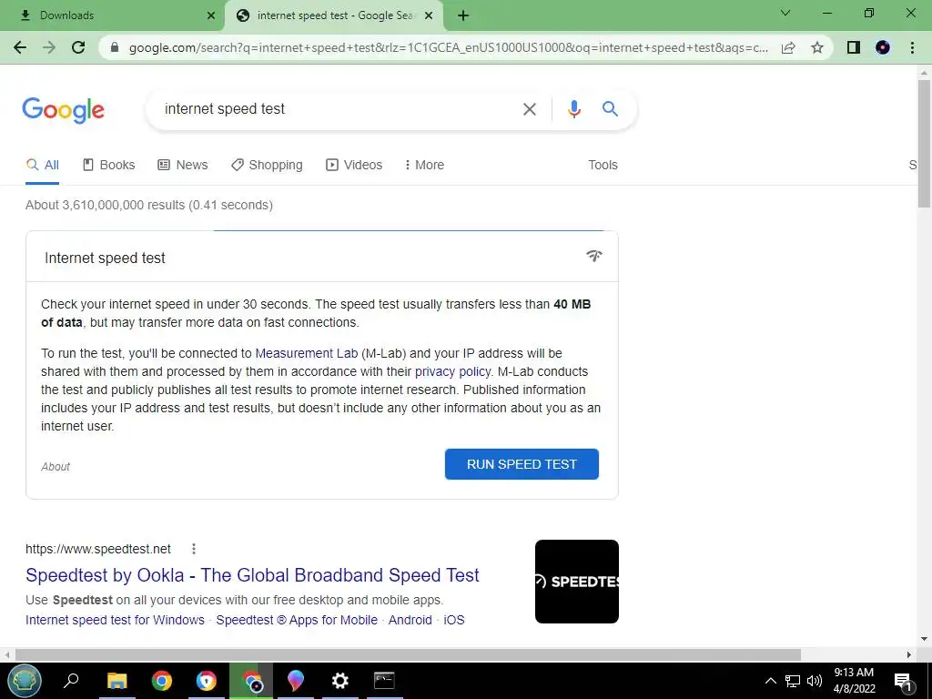Select the active Chrome profile taskbar icon
The height and width of the screenshot is (699, 932).
[251, 681]
